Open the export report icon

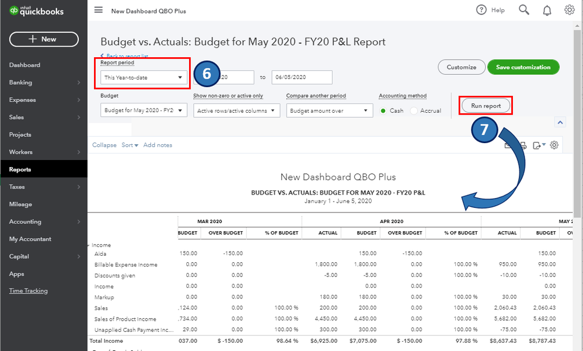coord(537,145)
